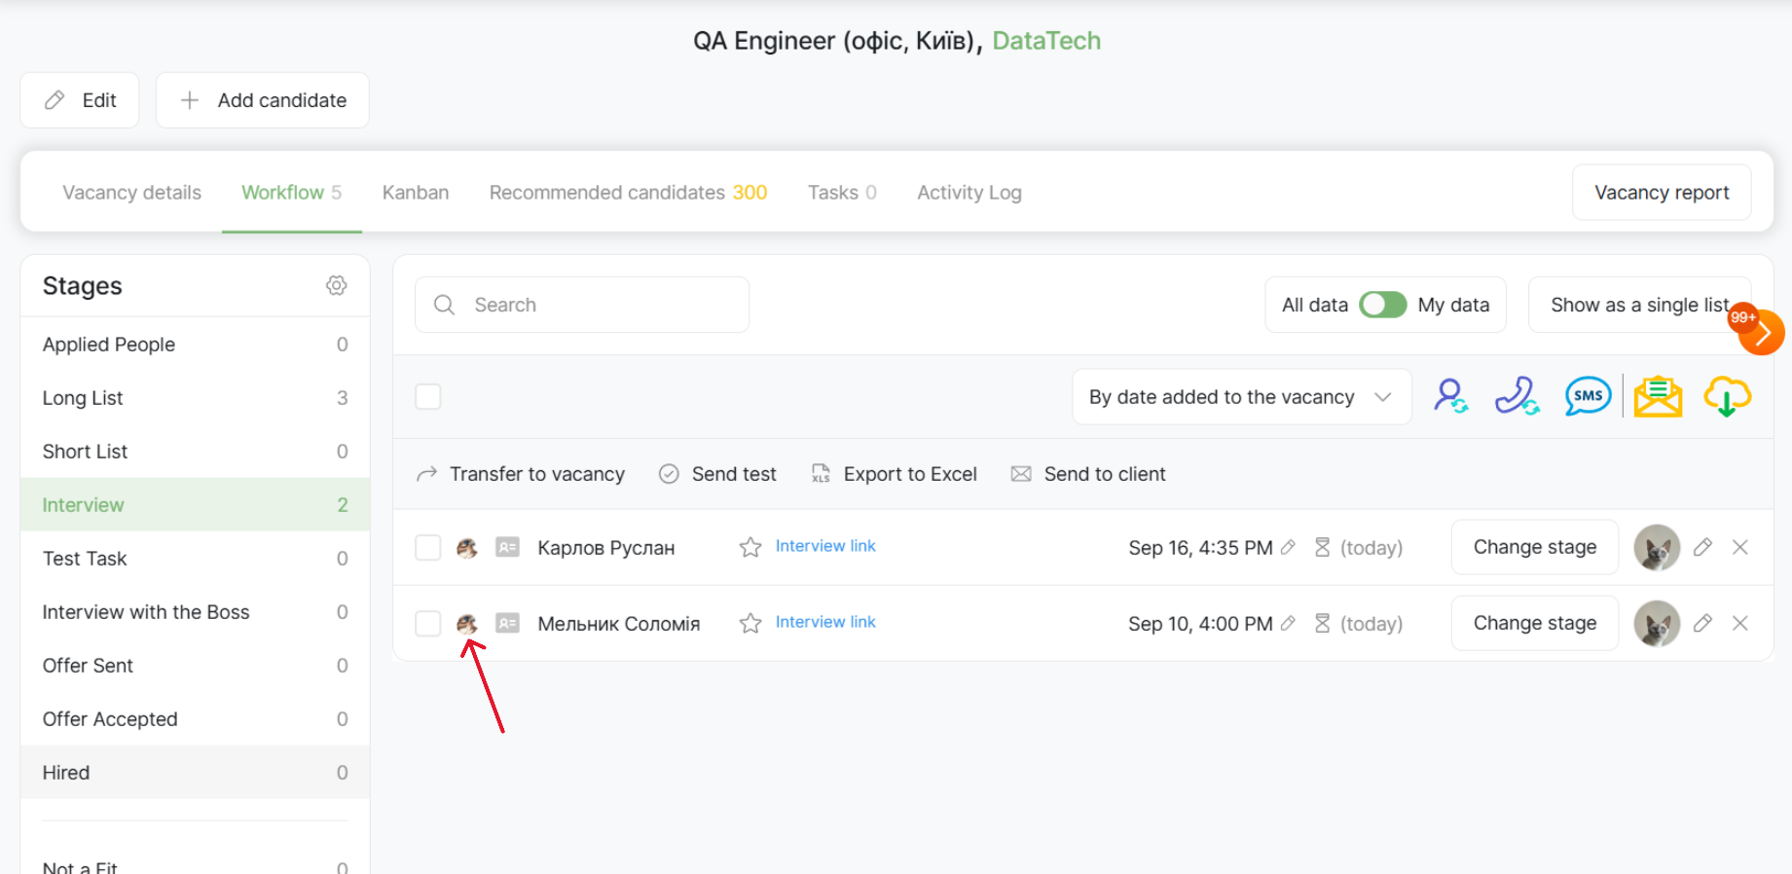Check the select-all candidates checkbox

pos(428,396)
